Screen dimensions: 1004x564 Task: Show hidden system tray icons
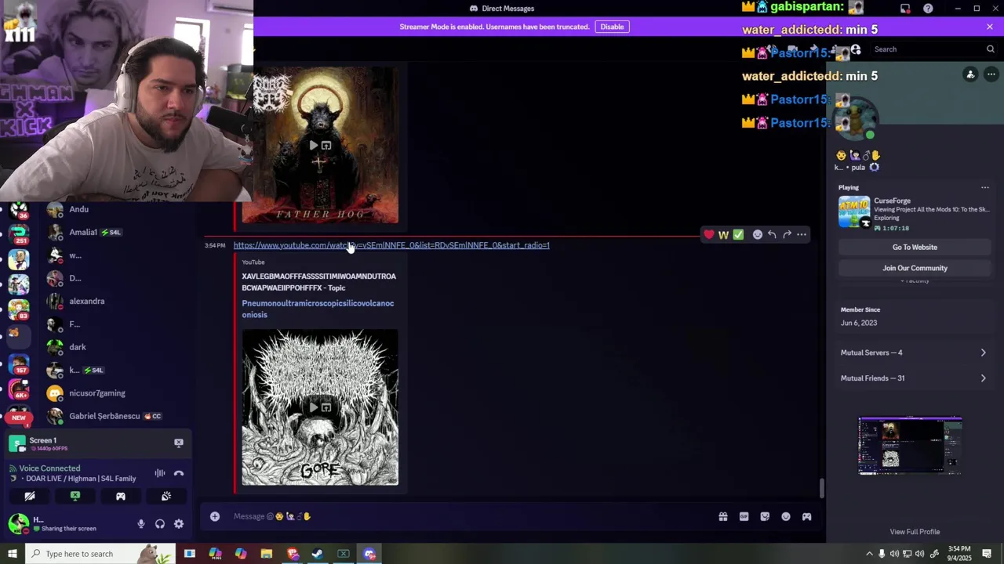click(869, 554)
